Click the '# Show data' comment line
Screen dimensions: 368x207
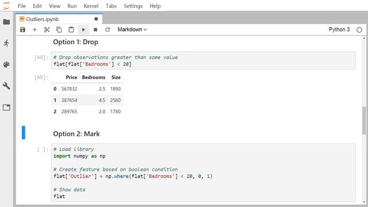[69, 190]
